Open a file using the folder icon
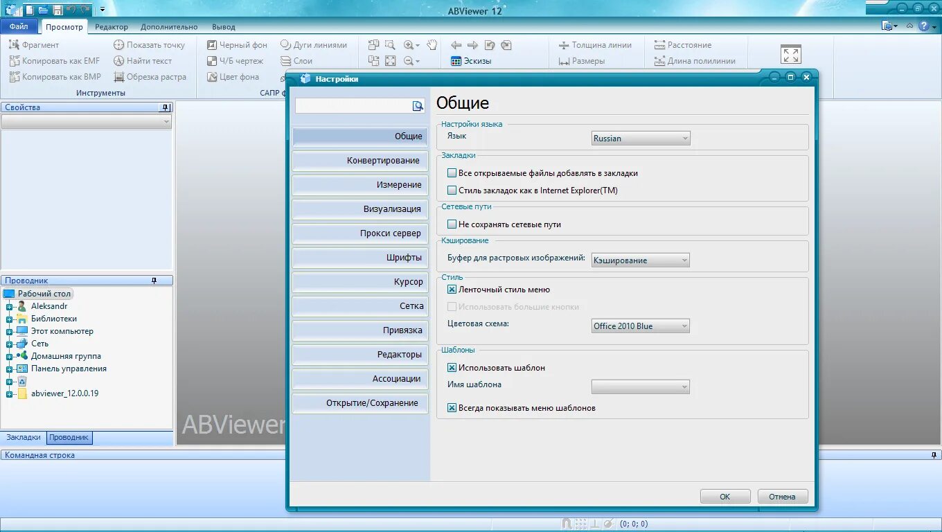Viewport: 942px width, 532px height. pos(42,10)
